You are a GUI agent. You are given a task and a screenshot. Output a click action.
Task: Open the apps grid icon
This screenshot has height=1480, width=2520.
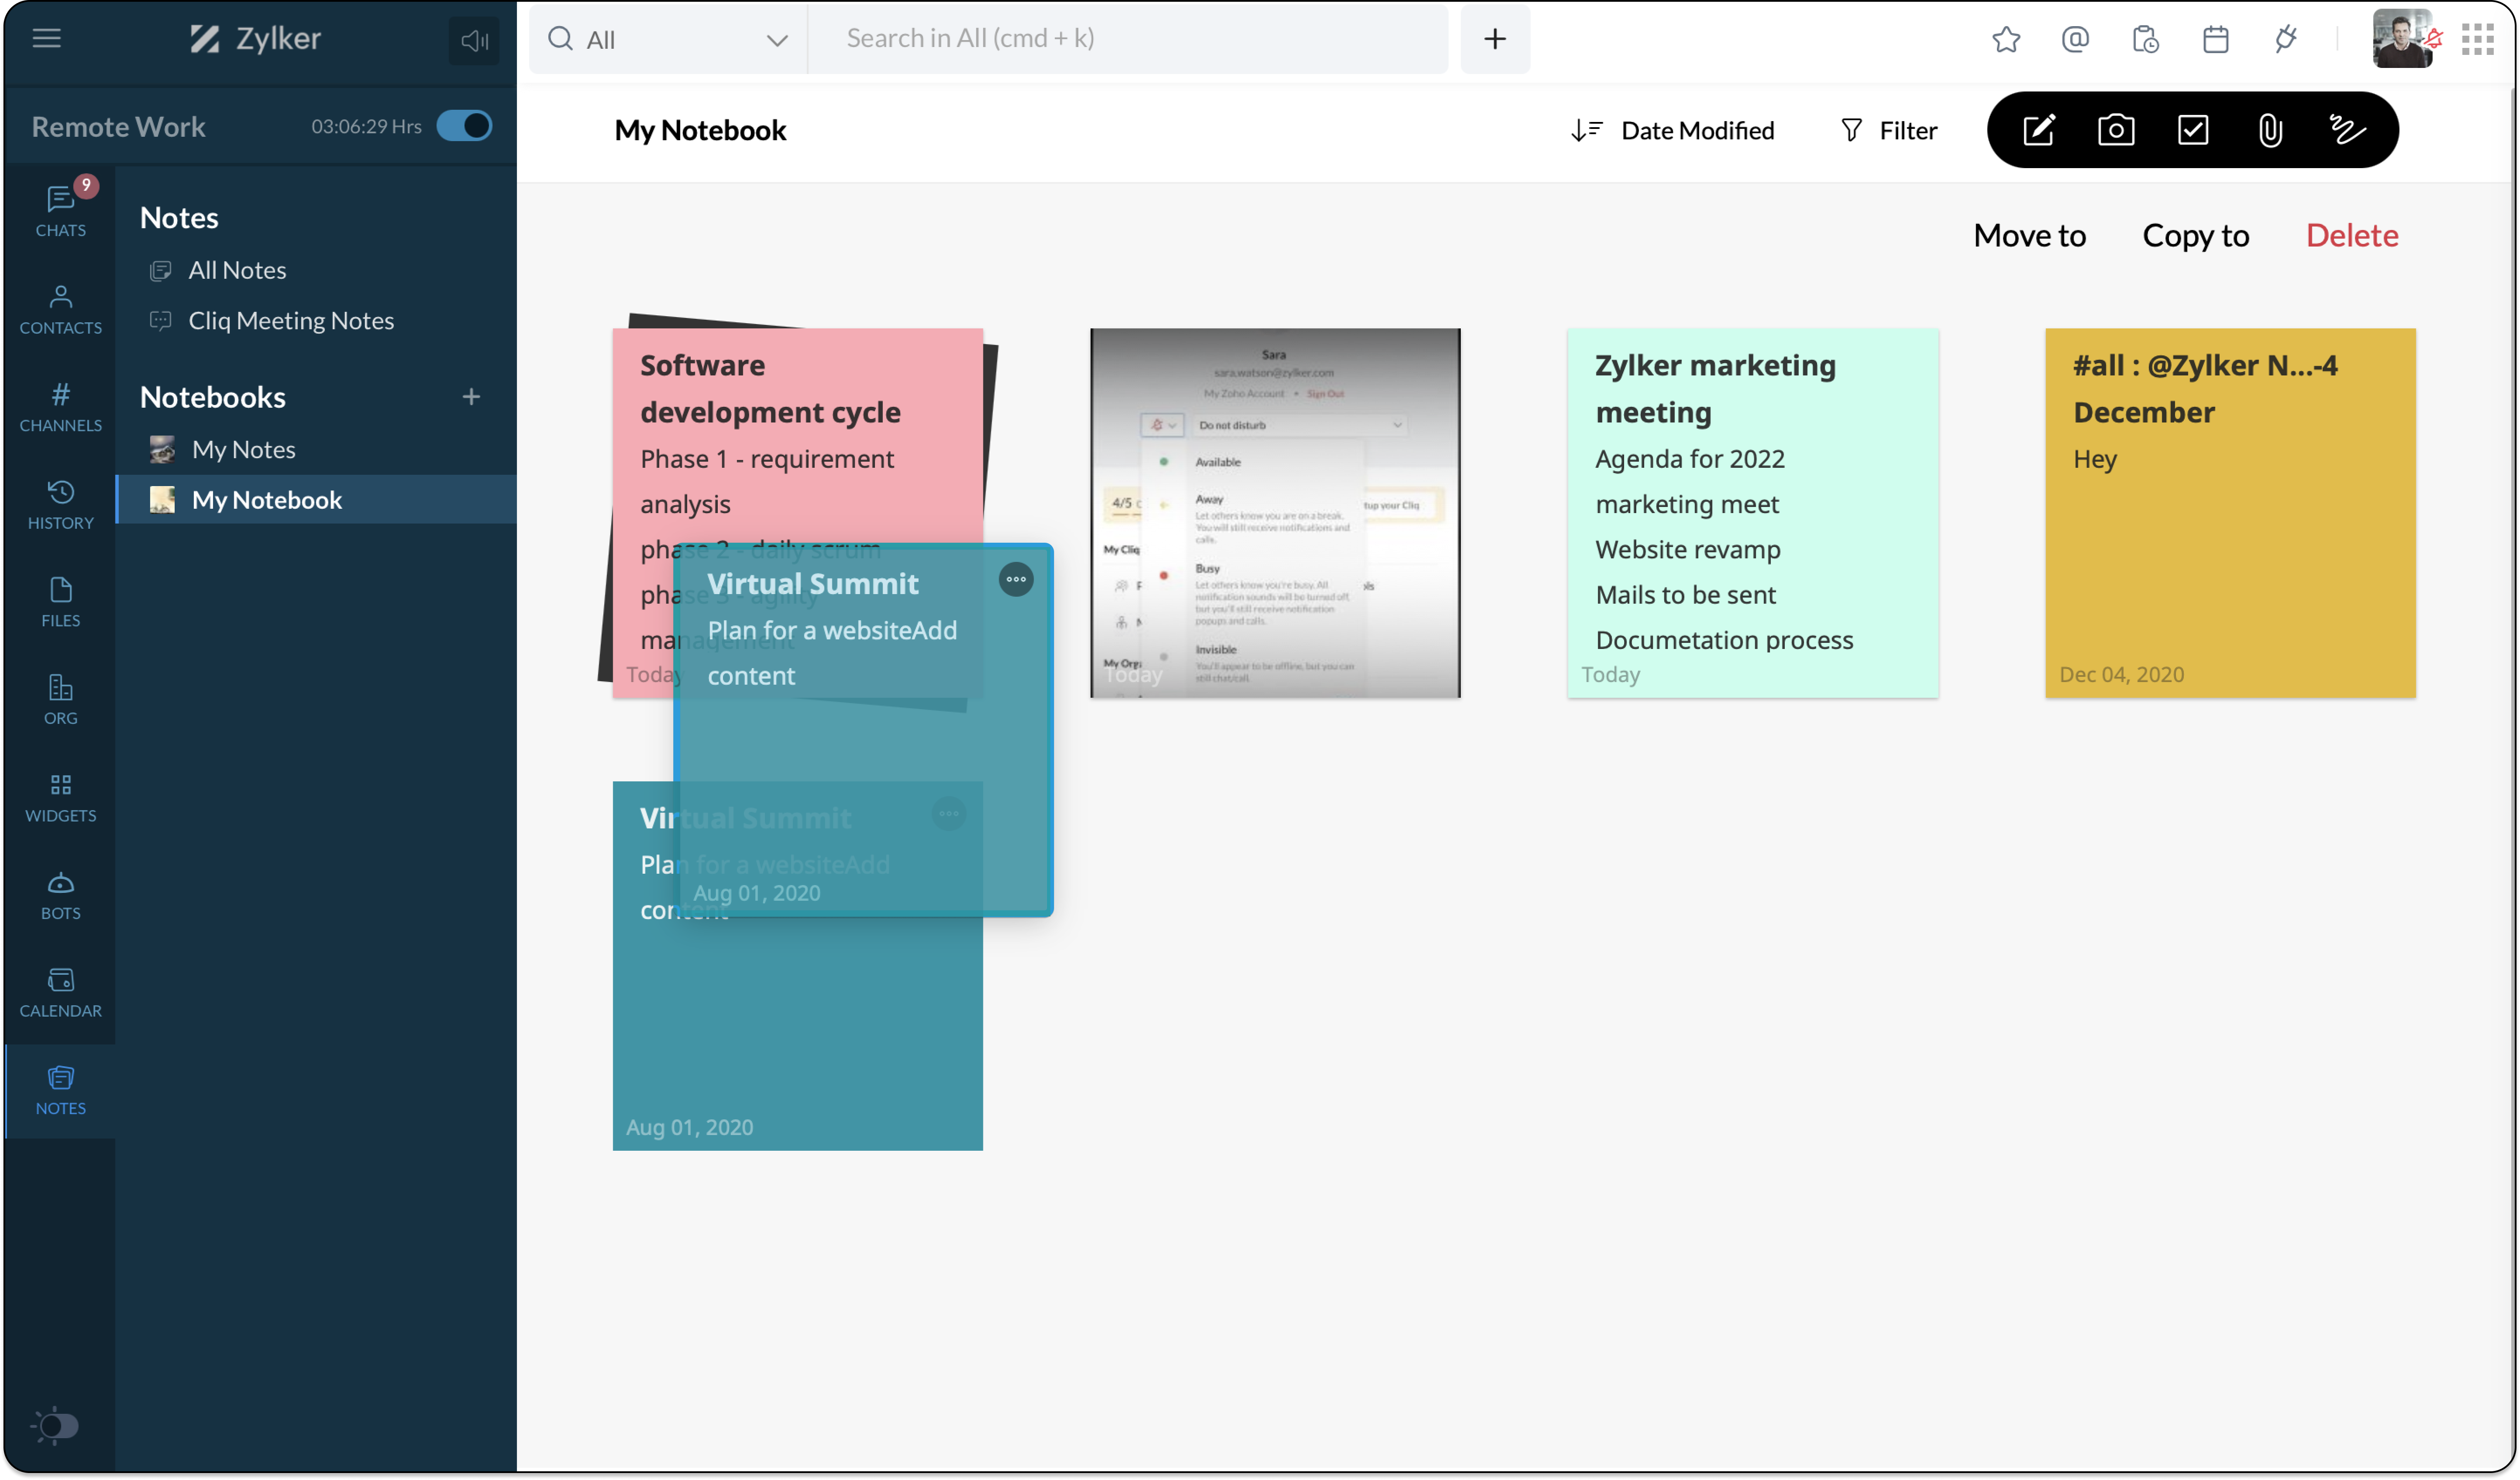[2477, 39]
